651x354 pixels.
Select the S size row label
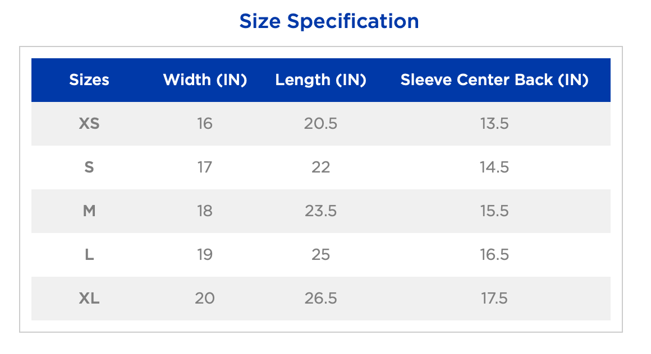[x=89, y=167]
